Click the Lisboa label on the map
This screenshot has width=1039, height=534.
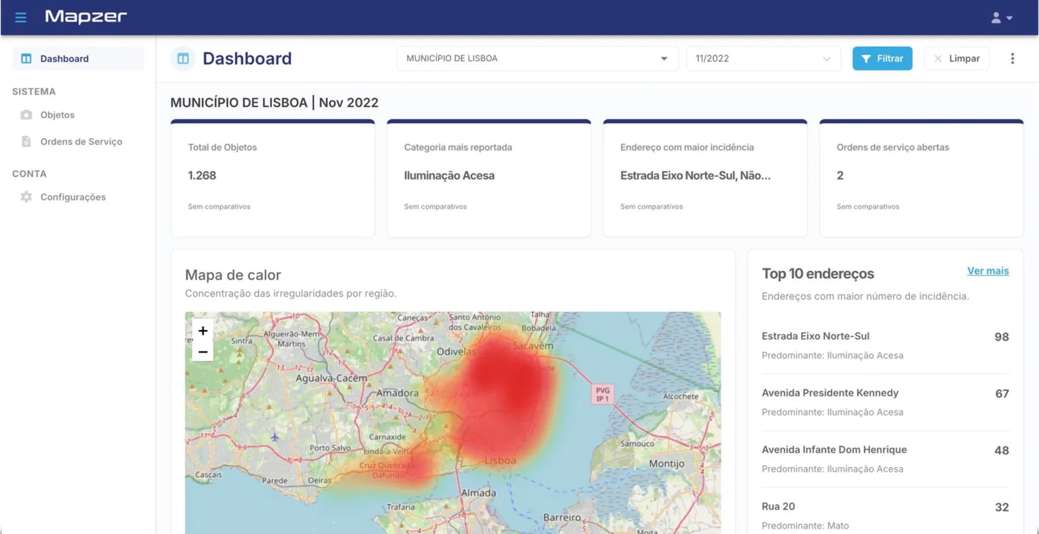(500, 461)
